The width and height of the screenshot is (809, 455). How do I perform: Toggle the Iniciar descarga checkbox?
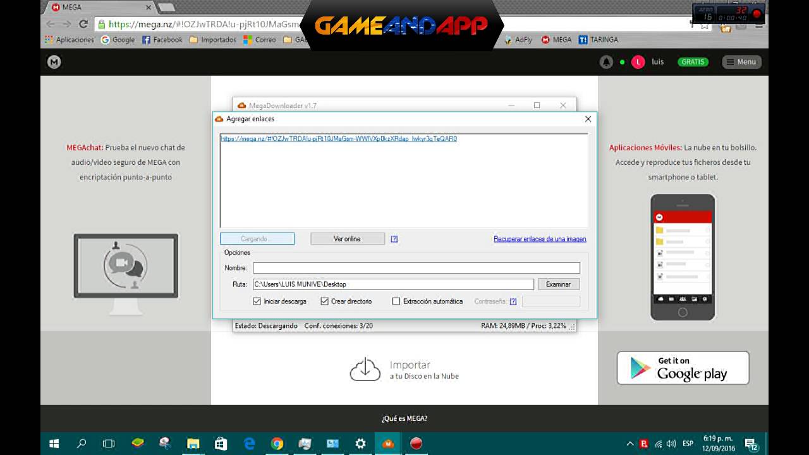257,301
